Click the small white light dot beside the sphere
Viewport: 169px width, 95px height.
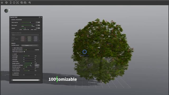click(x=10, y=10)
